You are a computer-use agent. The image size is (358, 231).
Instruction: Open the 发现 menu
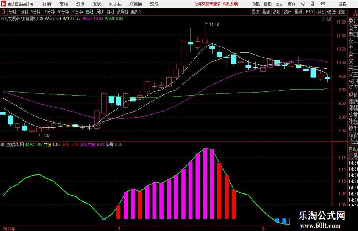point(97,4)
